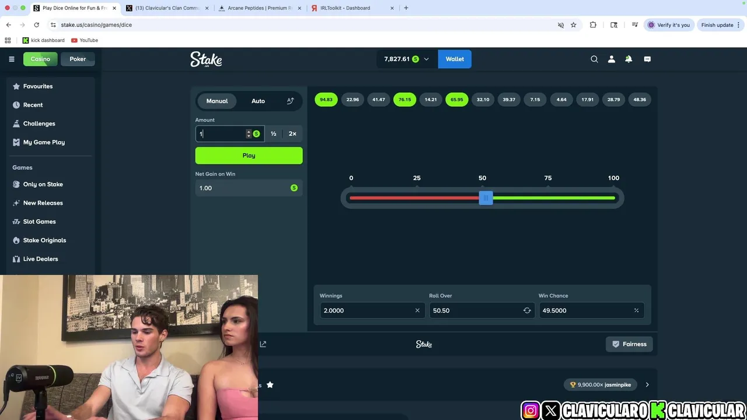Select the Casino section toggle

click(x=40, y=59)
